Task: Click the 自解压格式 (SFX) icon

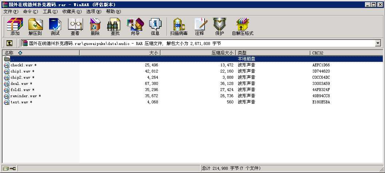Action: point(243,26)
